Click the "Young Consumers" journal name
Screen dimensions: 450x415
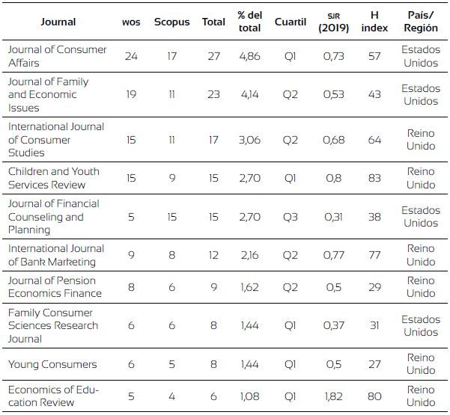pos(52,364)
